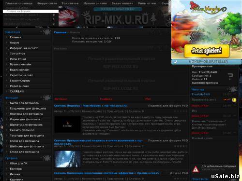Open "Видео онлайн" in the top menu bar

(122, 3)
